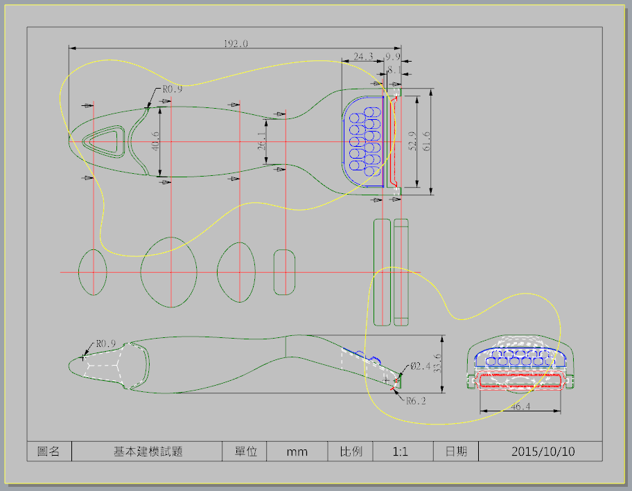Screen dimensions: 632x491
Task: Pick the 26.1 neck width dimension
Action: [x=261, y=142]
